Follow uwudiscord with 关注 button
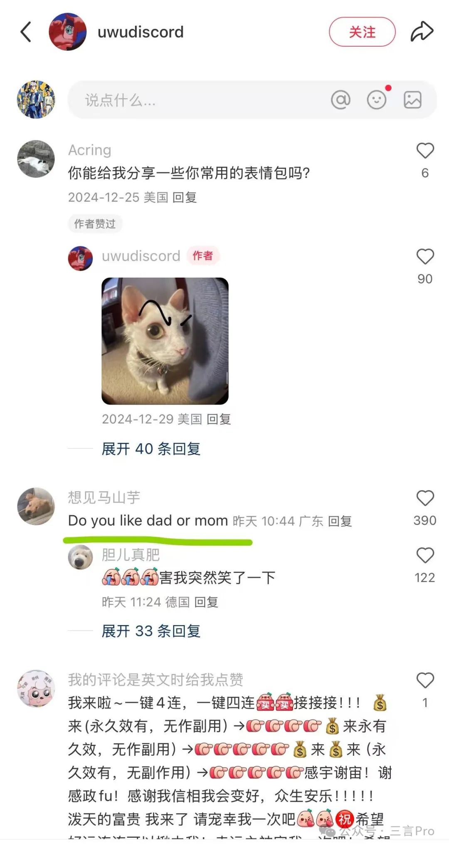The width and height of the screenshot is (449, 849). tap(362, 32)
